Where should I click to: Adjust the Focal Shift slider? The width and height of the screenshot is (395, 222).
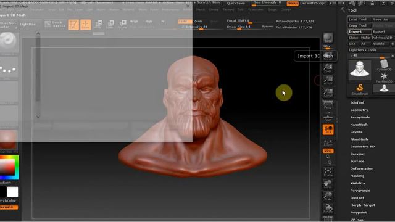(x=249, y=21)
